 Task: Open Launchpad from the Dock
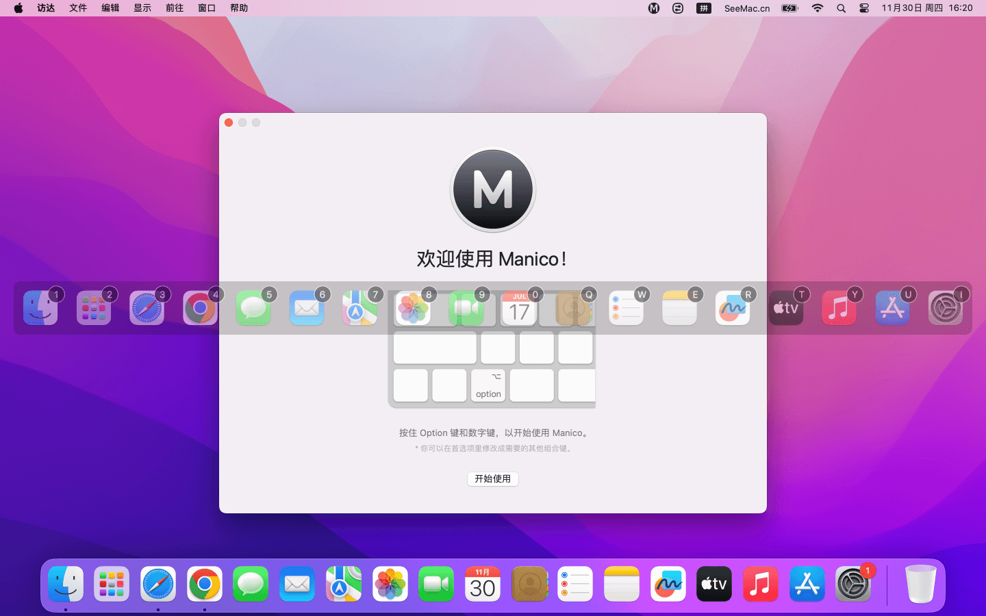112,584
